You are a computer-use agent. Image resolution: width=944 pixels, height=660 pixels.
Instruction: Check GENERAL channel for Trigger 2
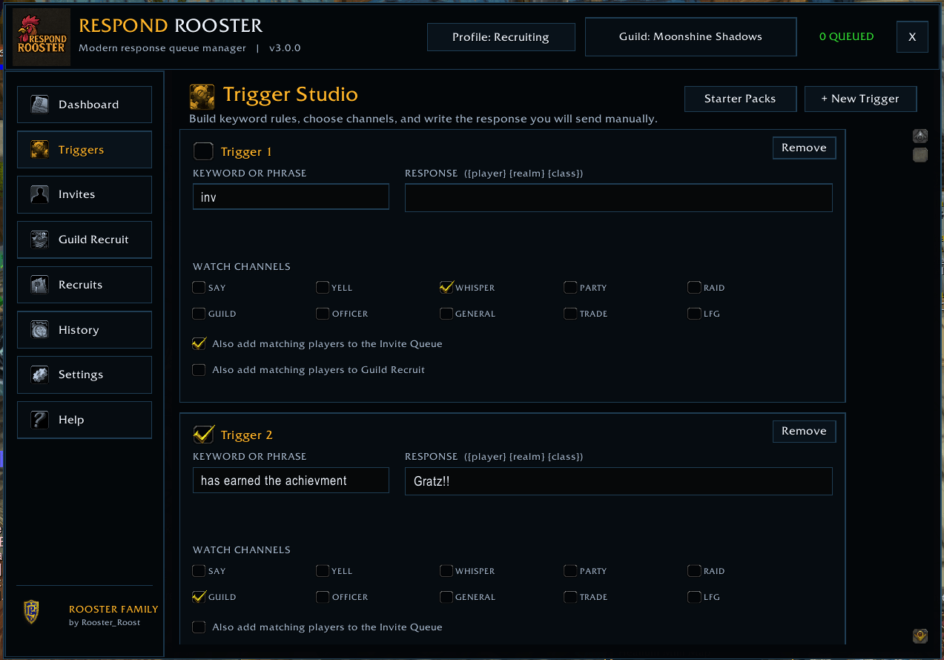point(446,597)
